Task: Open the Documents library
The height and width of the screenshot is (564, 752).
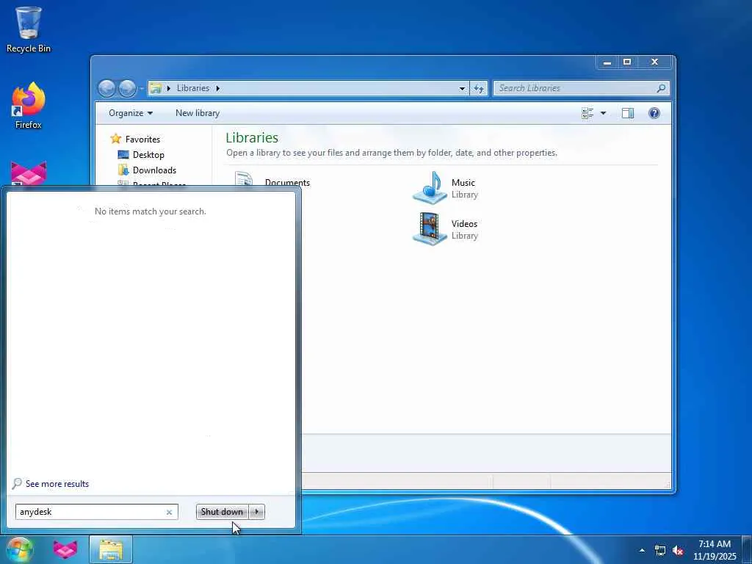Action: (272, 181)
